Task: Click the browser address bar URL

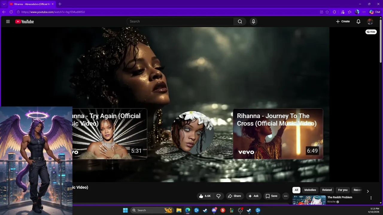Action: click(x=53, y=12)
